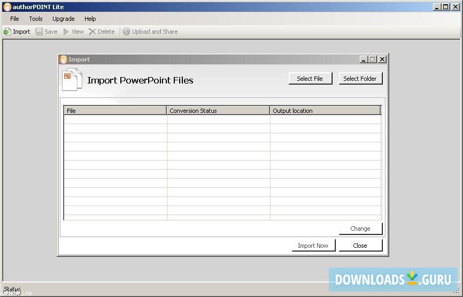Click the View toolbar button

[x=74, y=32]
